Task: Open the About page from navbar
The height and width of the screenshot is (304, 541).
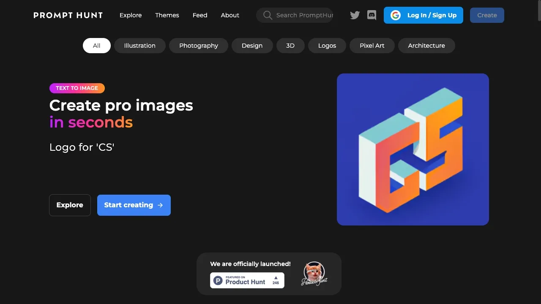Action: (x=230, y=15)
